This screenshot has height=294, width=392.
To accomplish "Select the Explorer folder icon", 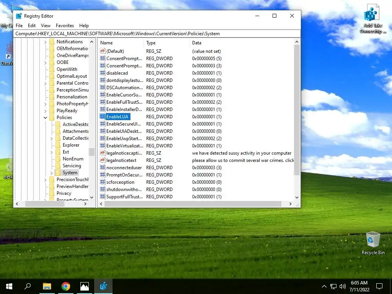I will tap(58, 145).
